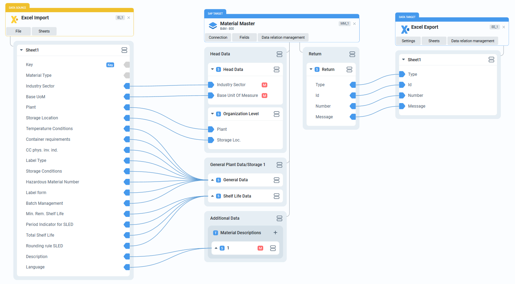515x284 pixels.
Task: Expand the General Data structure
Action: [x=212, y=180]
